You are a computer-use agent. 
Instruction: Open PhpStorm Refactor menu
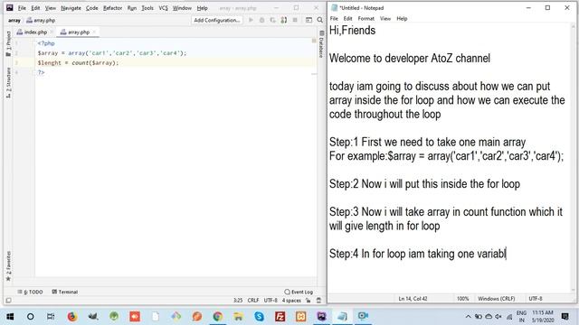click(112, 8)
